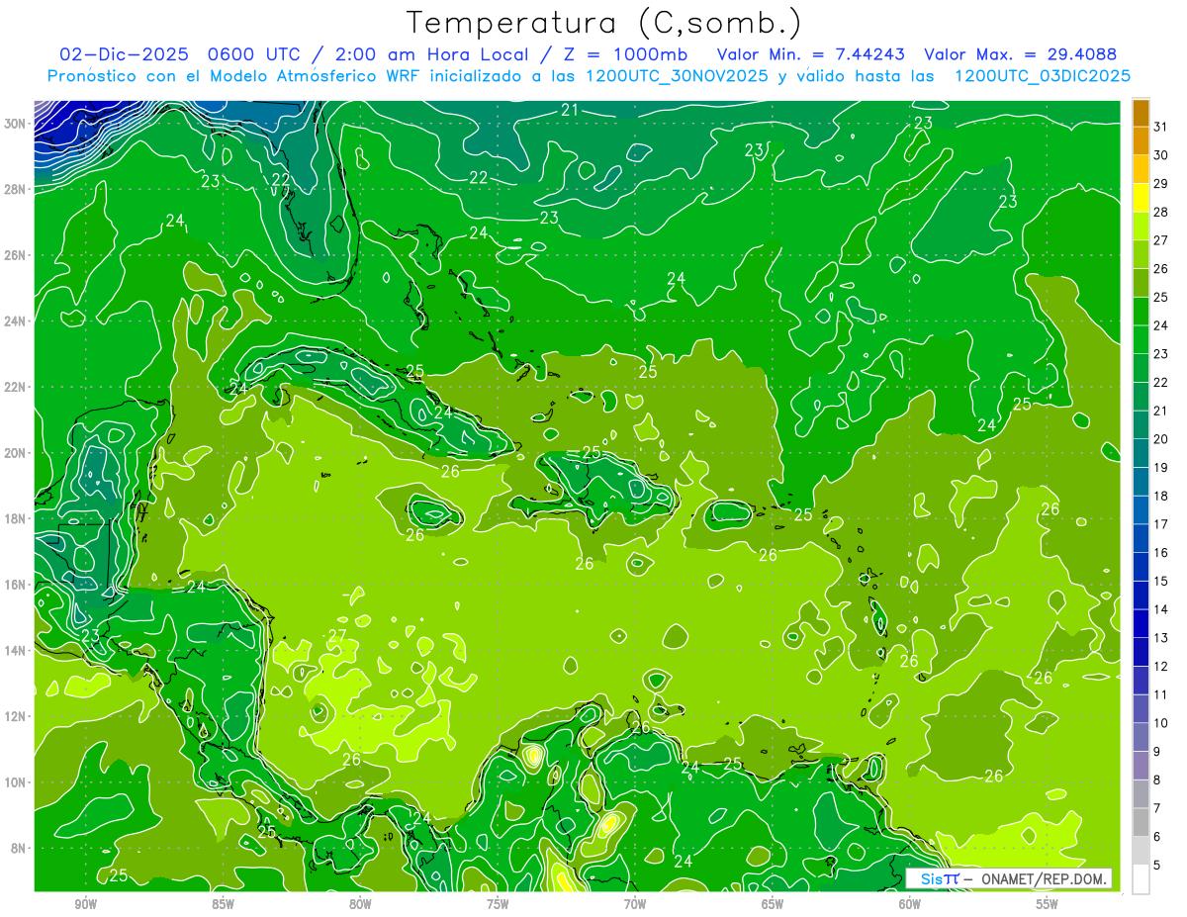
Task: Click the "22N" latitude axis label
Action: pos(16,387)
